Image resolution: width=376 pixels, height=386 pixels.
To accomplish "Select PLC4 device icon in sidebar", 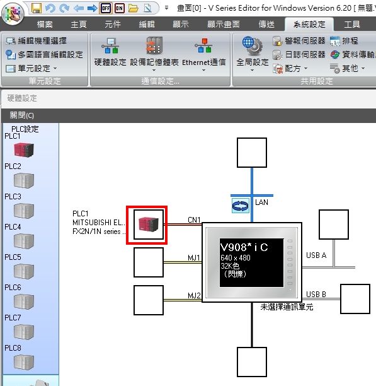I will (23, 241).
